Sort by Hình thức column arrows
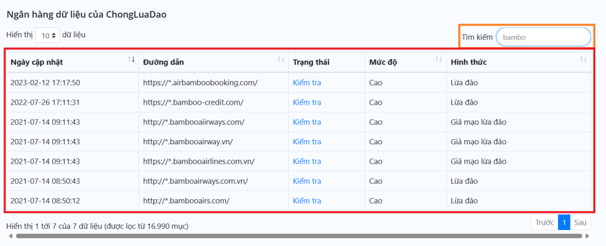The height and width of the screenshot is (246, 606). [583, 59]
